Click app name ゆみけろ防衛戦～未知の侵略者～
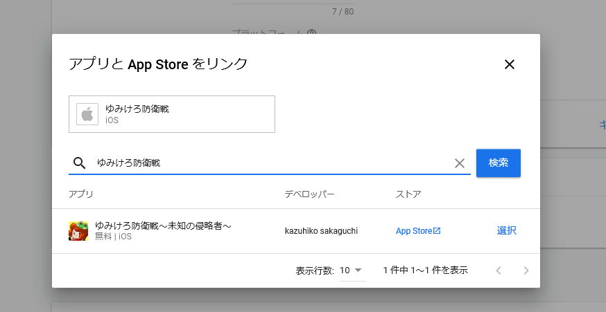 163,226
